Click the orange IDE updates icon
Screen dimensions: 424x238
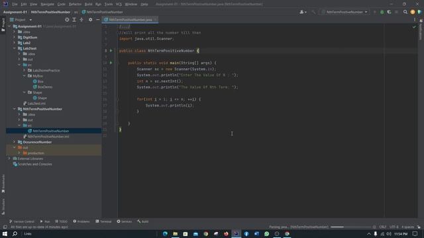pos(412,12)
